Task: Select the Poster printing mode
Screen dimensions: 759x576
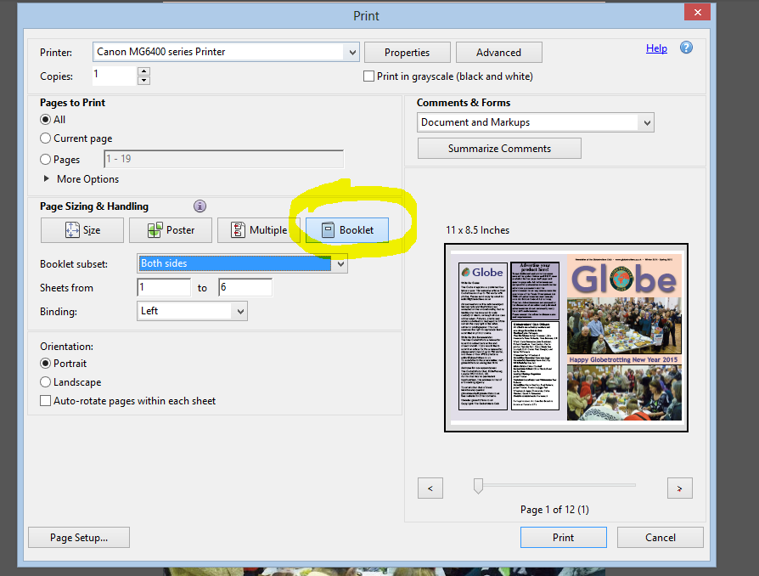Action: pyautogui.click(x=170, y=229)
